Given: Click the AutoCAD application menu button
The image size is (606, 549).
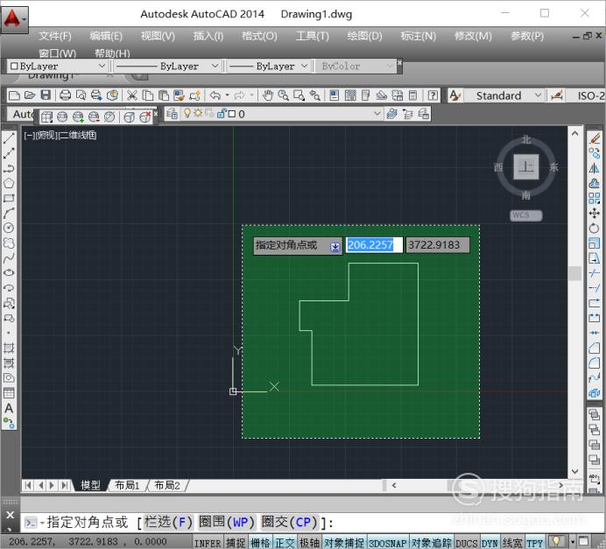Looking at the screenshot, I should (14, 19).
